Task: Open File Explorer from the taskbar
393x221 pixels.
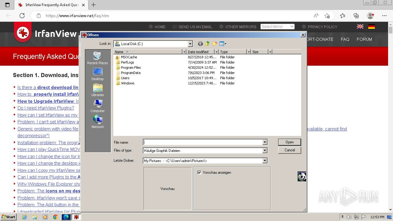Action: (35, 217)
